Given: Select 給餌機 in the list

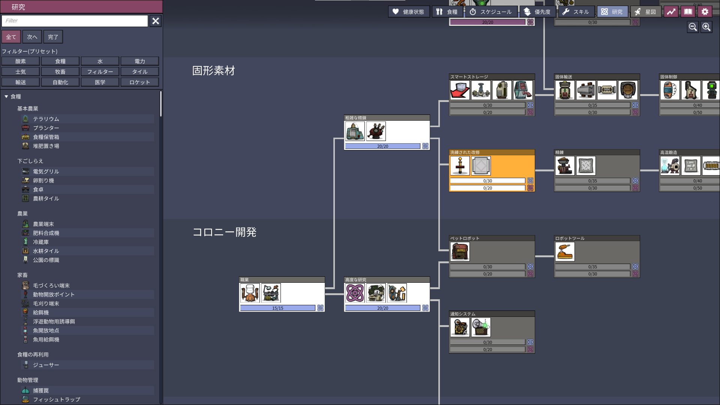Looking at the screenshot, I should point(87,312).
